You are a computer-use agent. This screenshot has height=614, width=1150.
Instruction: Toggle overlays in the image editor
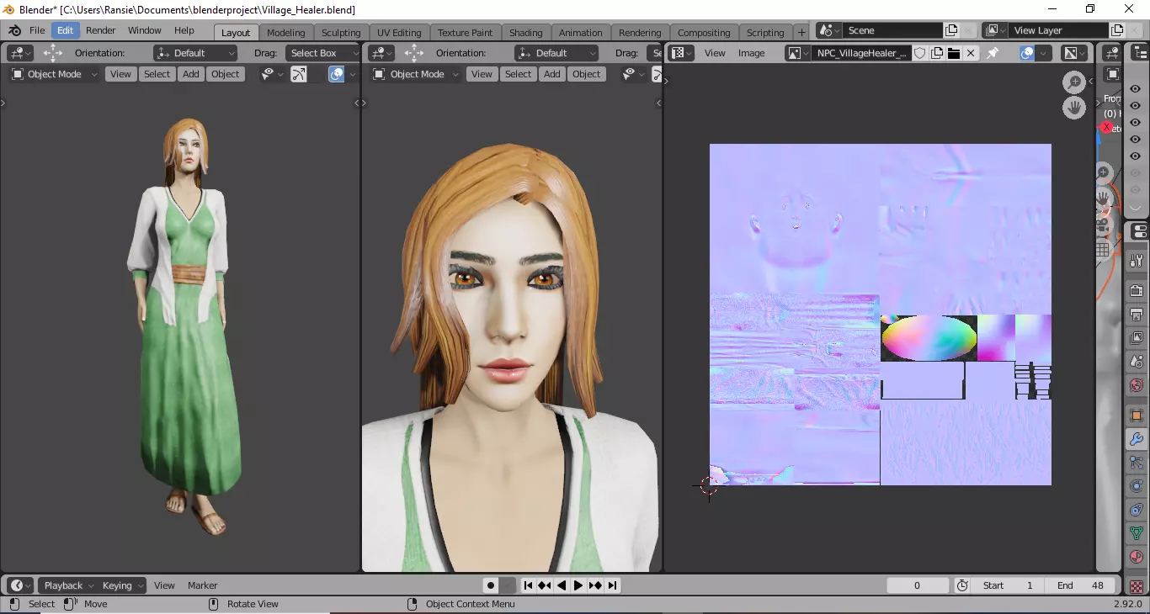point(1027,53)
